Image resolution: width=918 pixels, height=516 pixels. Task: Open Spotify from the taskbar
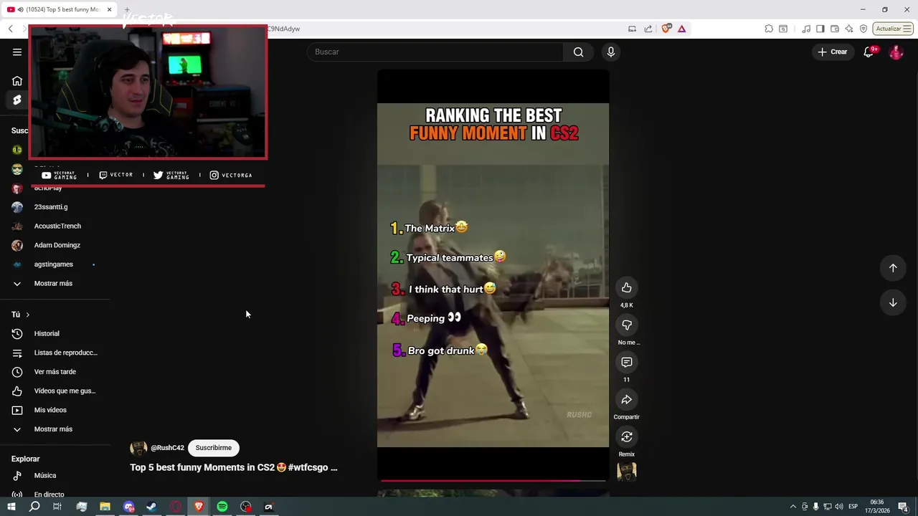[222, 507]
